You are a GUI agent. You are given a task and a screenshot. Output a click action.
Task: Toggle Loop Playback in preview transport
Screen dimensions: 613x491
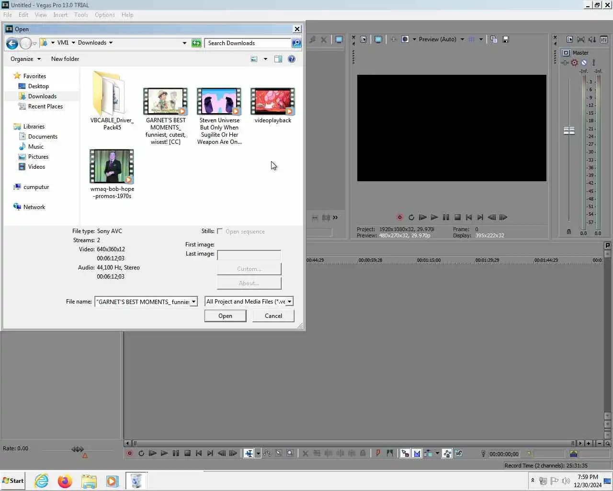pos(411,217)
